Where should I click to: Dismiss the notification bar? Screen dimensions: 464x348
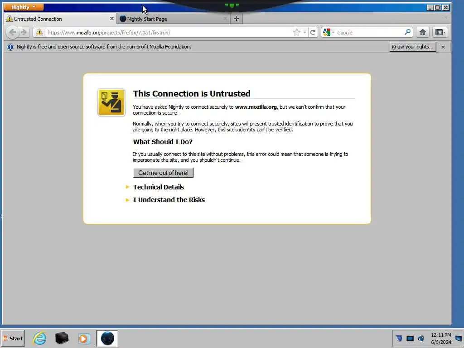point(443,47)
